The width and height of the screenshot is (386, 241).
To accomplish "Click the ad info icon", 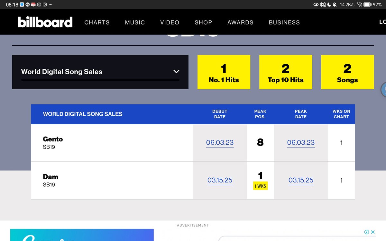I will coord(366,232).
